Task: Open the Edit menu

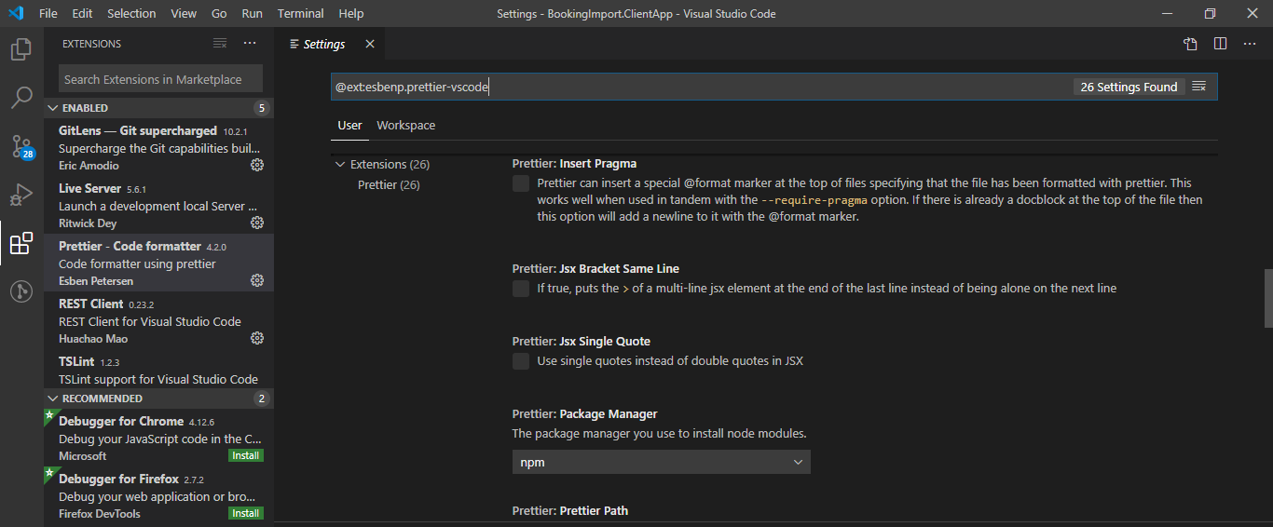Action: (82, 14)
